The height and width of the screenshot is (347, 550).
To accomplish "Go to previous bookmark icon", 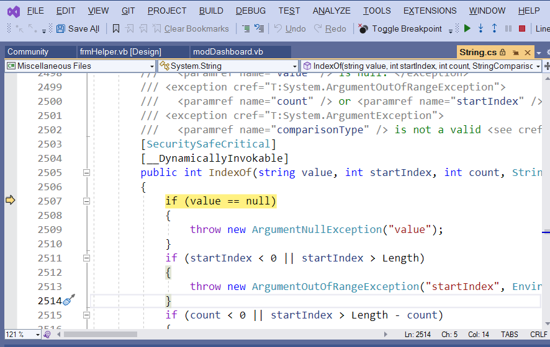I will point(143,29).
